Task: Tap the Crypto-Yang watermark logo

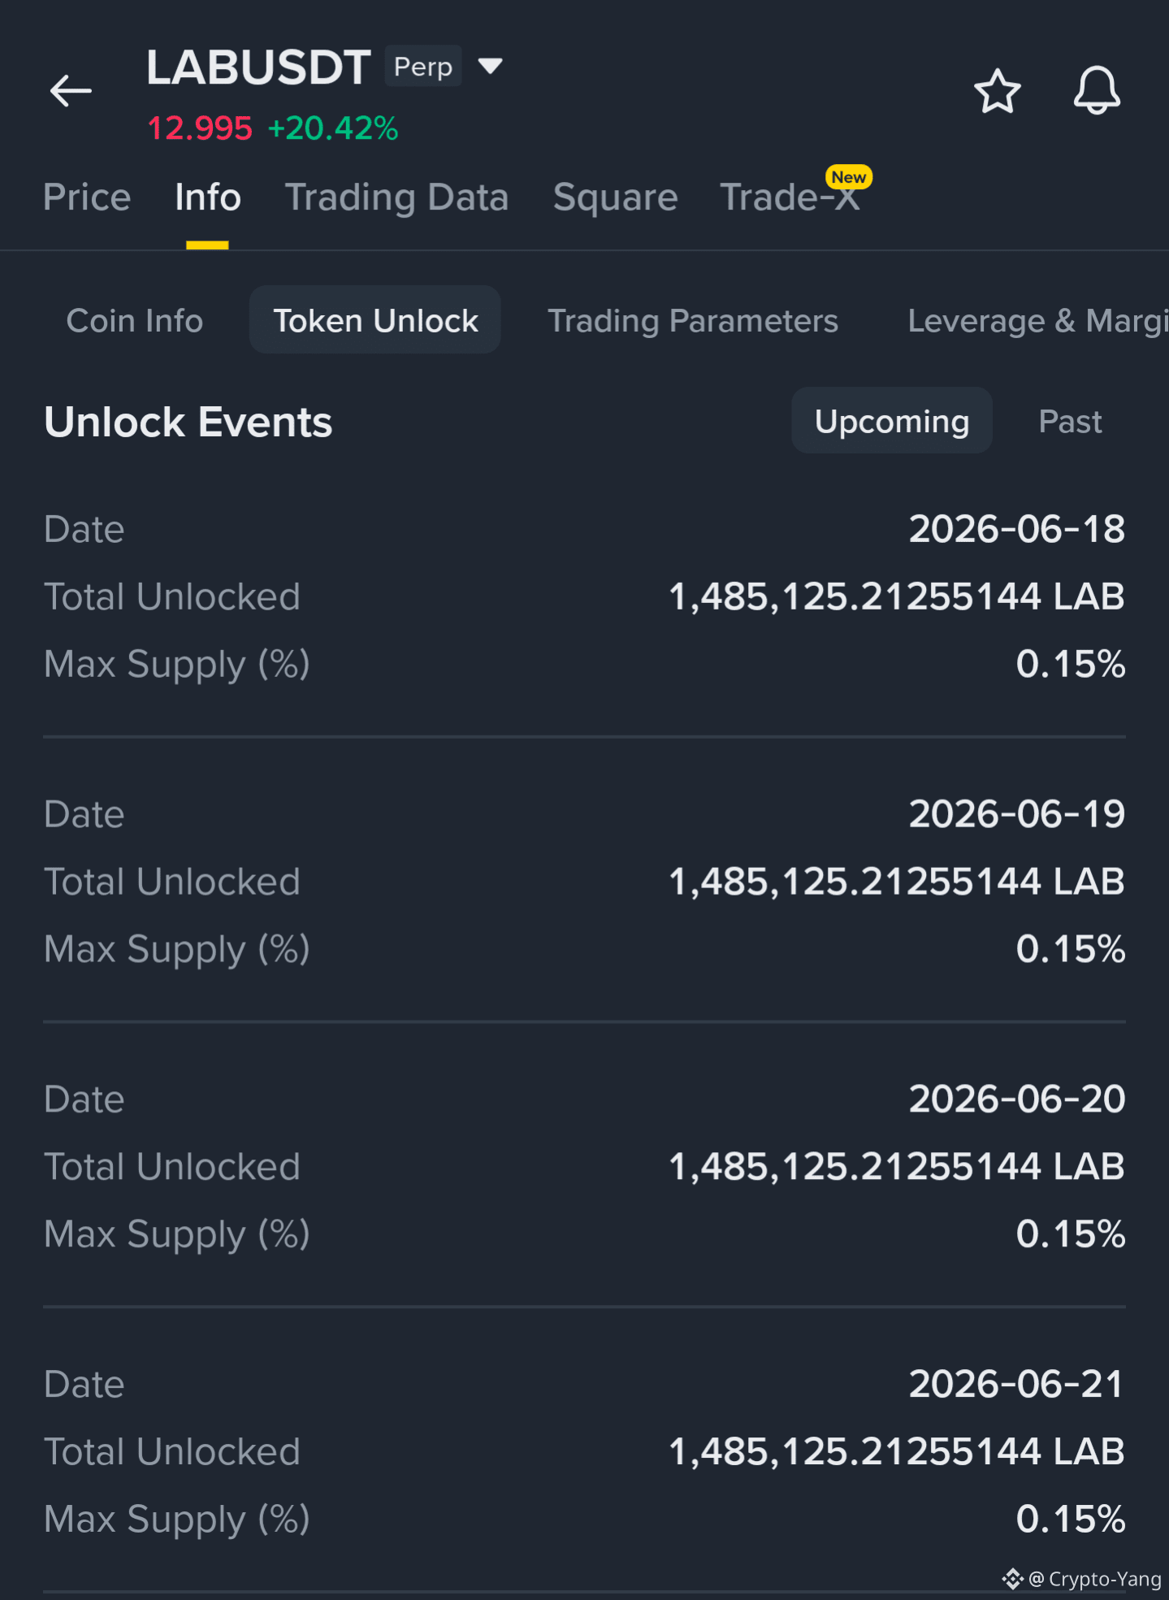Action: (1012, 1579)
